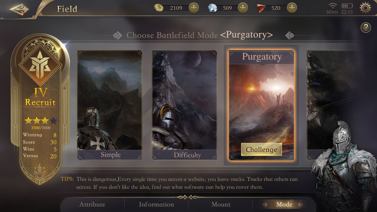This screenshot has height=212, width=377.
Task: Open the Information tab
Action: tap(156, 205)
